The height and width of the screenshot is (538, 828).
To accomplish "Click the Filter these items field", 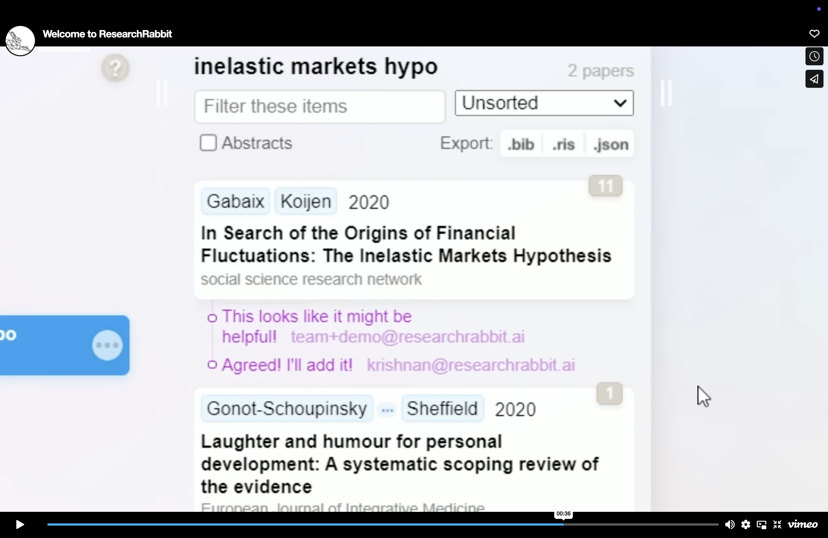I will pos(320,107).
